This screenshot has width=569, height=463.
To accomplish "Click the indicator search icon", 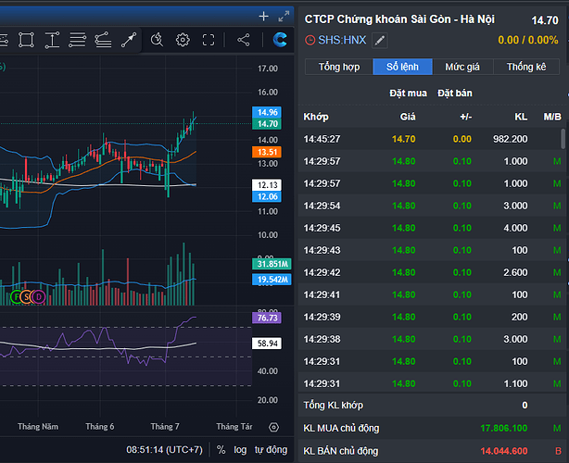I will [157, 40].
